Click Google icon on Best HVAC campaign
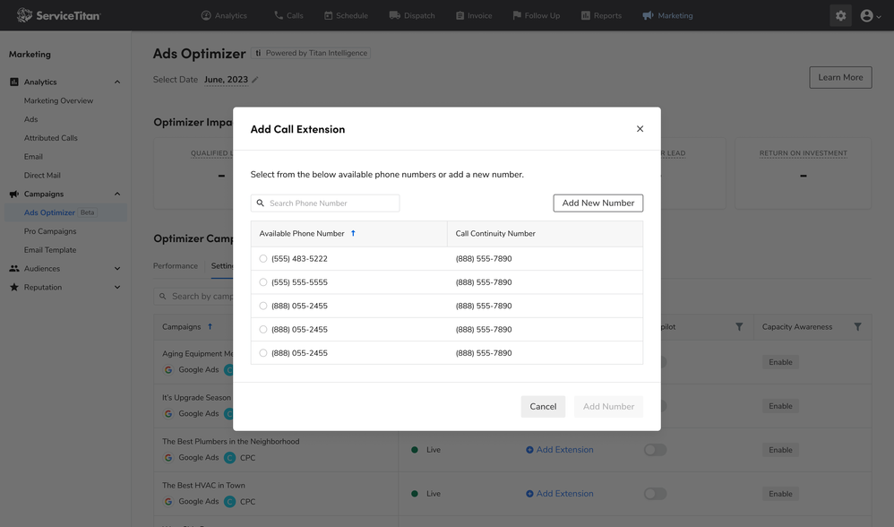894x527 pixels. [x=168, y=501]
